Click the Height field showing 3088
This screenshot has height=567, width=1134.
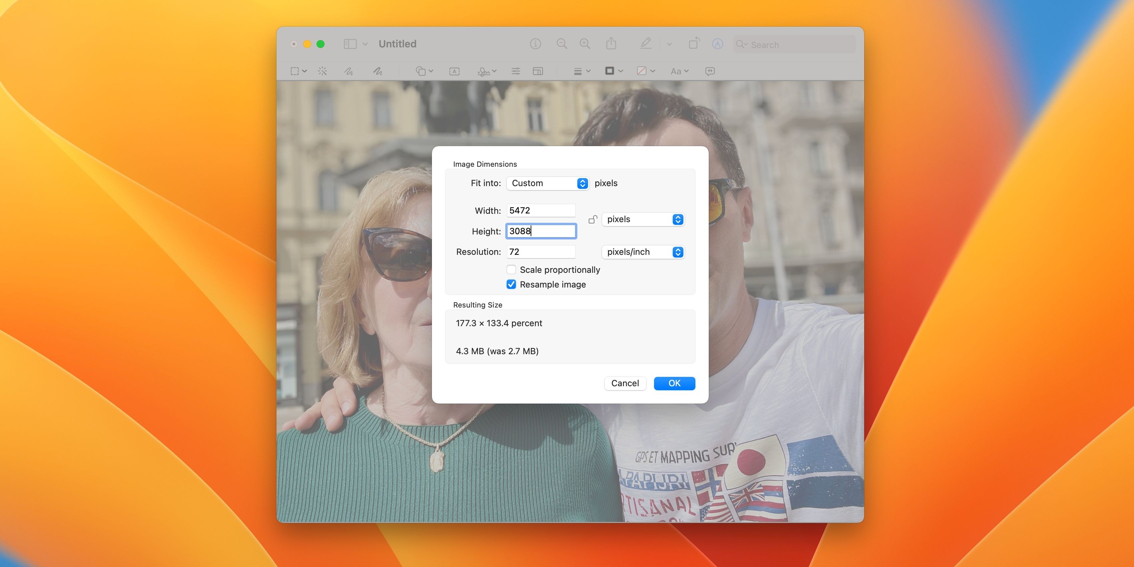tap(541, 231)
